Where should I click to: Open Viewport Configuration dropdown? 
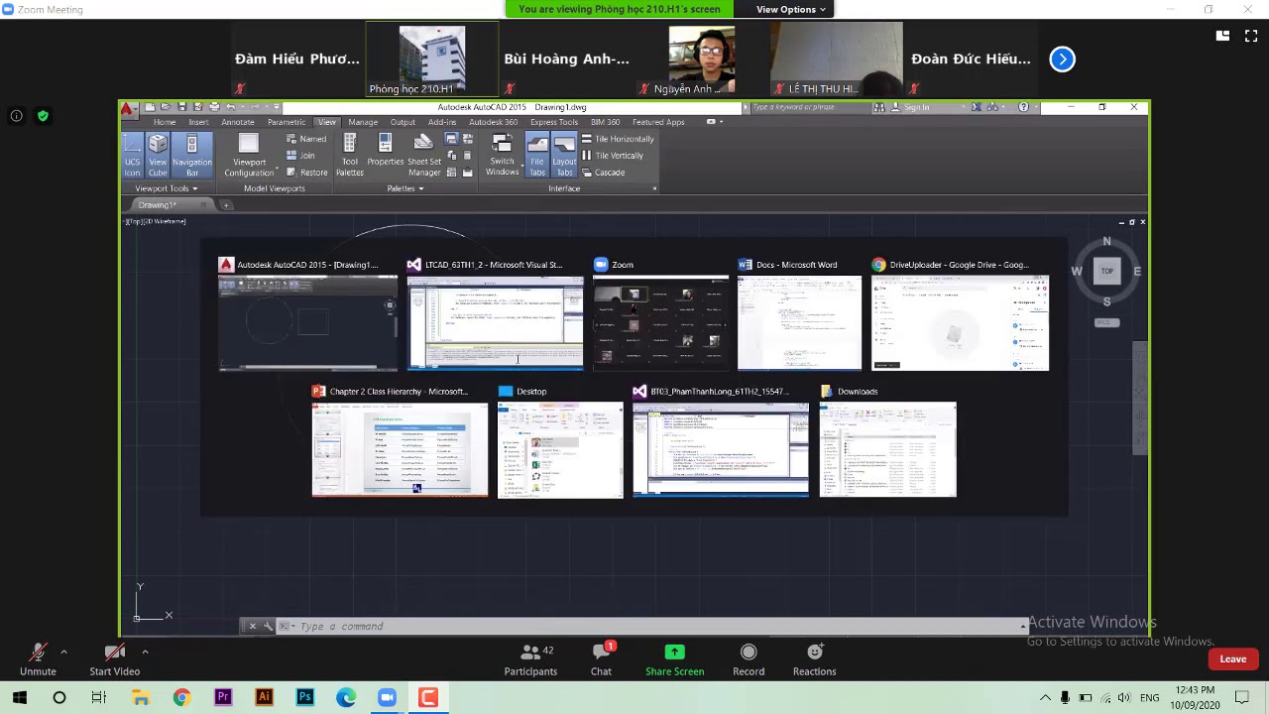coord(249,156)
